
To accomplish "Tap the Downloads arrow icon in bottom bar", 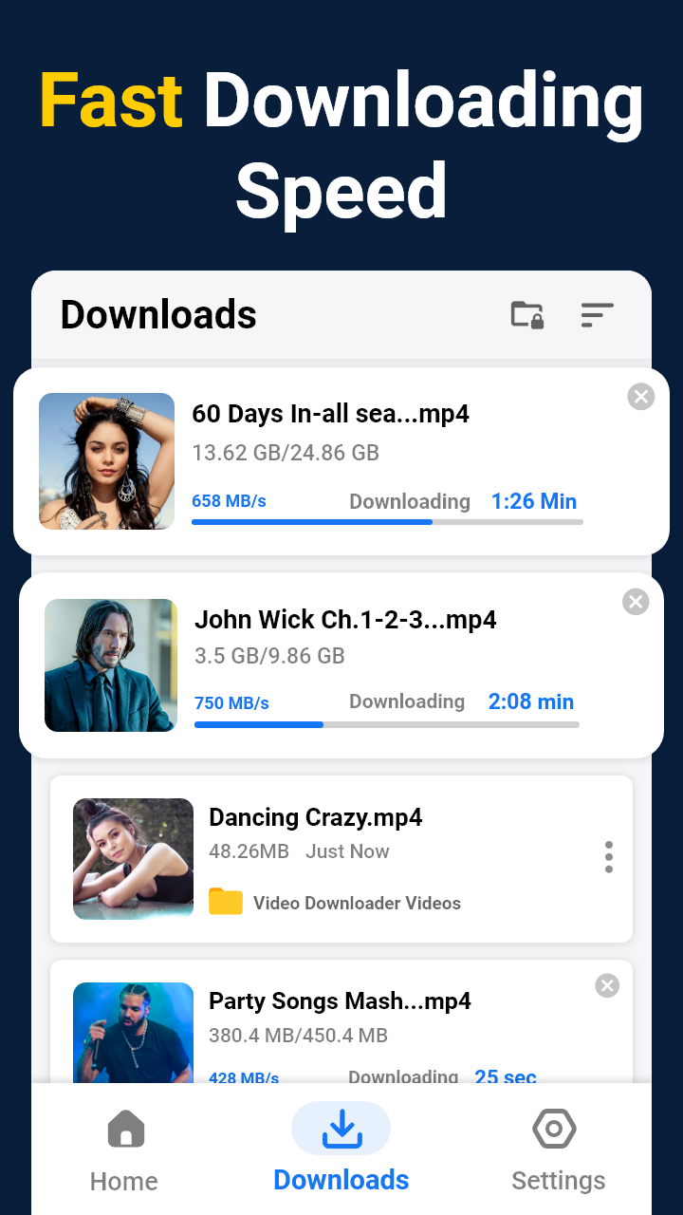I will click(341, 1129).
